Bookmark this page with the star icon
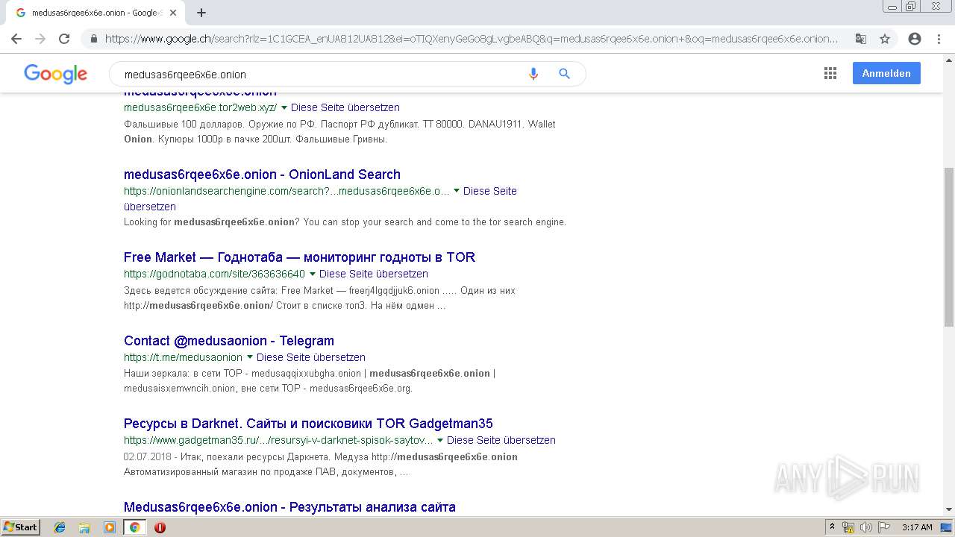955x537 pixels. click(x=885, y=39)
